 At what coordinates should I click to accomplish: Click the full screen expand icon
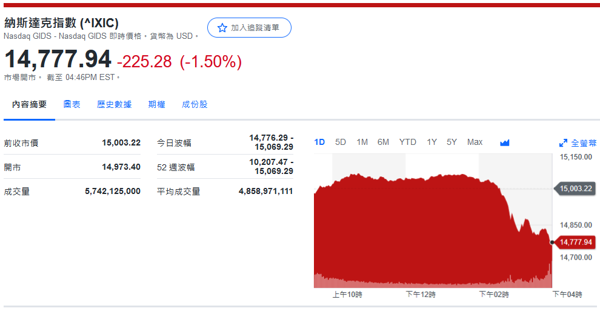pos(563,143)
